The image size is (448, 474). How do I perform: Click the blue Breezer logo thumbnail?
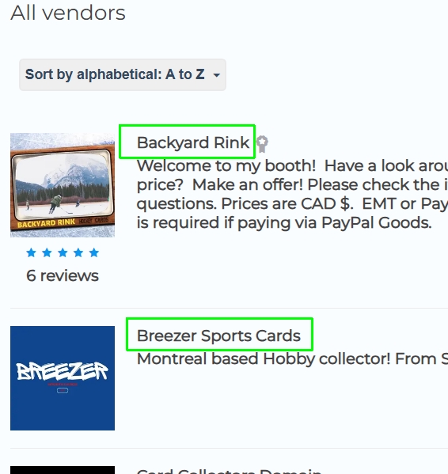pyautogui.click(x=63, y=378)
